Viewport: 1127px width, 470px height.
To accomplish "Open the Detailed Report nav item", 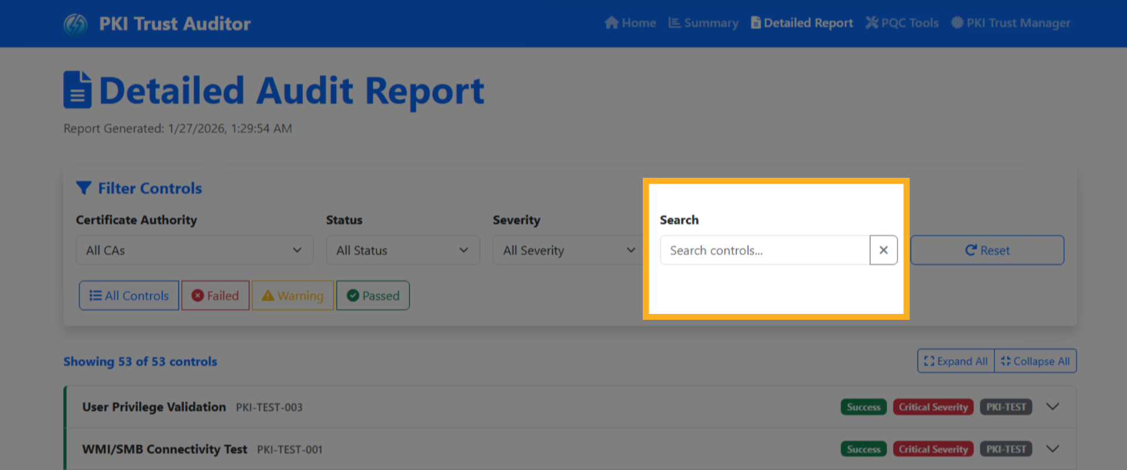I will 802,23.
